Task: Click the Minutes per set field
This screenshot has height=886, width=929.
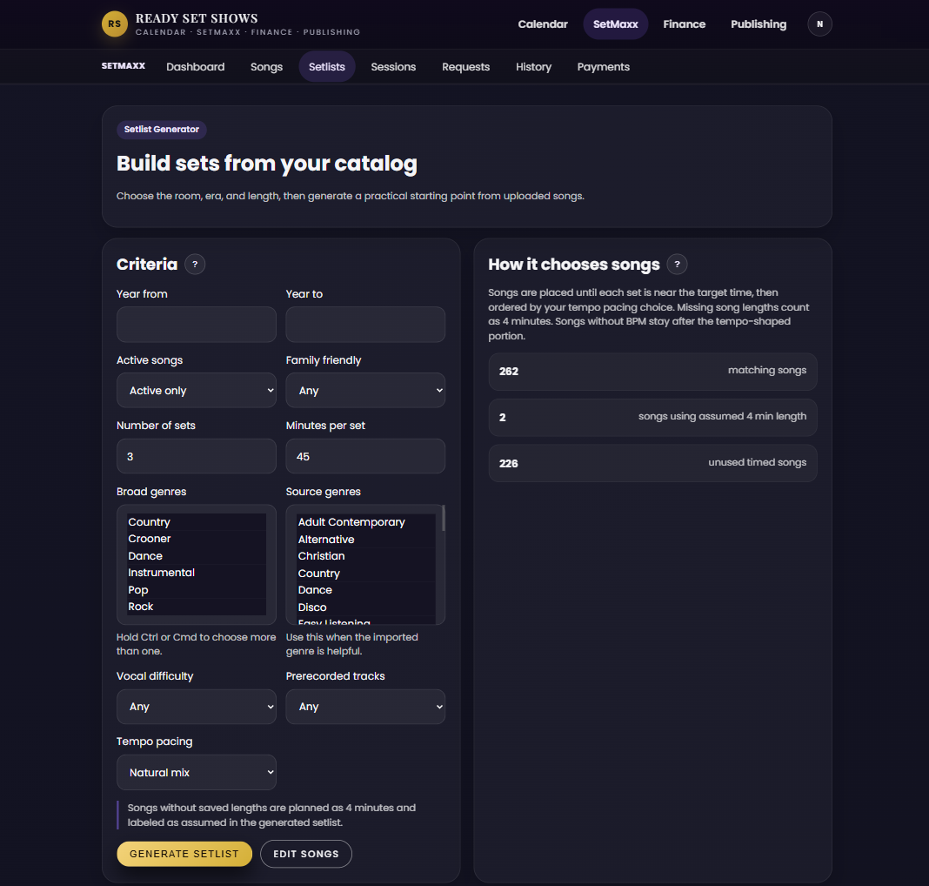Action: click(x=365, y=456)
